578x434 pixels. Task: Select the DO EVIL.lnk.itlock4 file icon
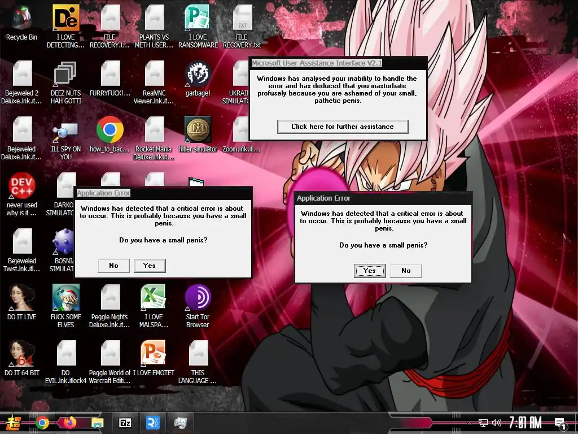click(65, 354)
